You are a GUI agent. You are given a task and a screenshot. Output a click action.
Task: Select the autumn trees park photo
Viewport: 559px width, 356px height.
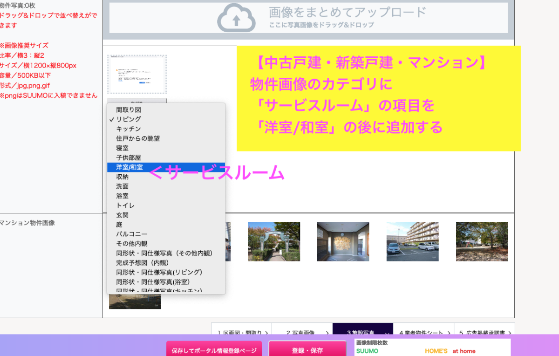pos(482,241)
